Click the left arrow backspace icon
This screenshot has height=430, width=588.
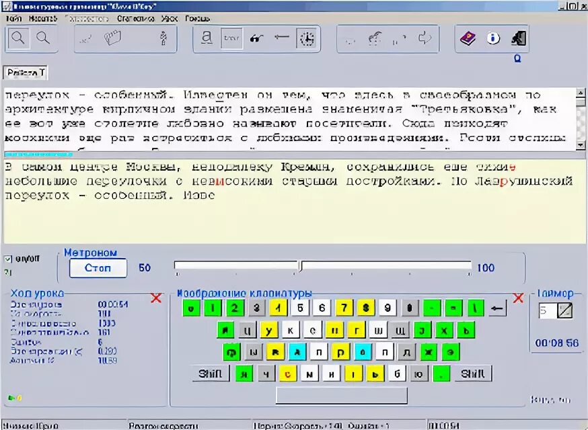point(282,37)
